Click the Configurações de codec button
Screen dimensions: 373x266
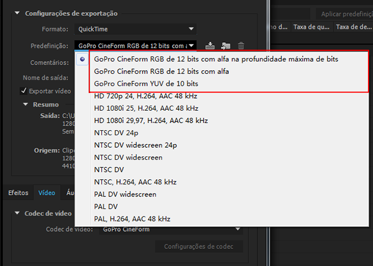[199, 247]
